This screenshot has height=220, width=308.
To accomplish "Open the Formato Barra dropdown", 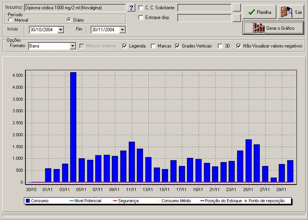I will tap(73, 46).
